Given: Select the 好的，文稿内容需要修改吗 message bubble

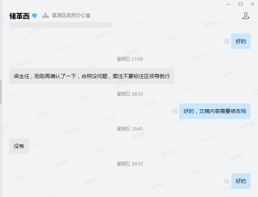Looking at the screenshot, I should click(215, 111).
